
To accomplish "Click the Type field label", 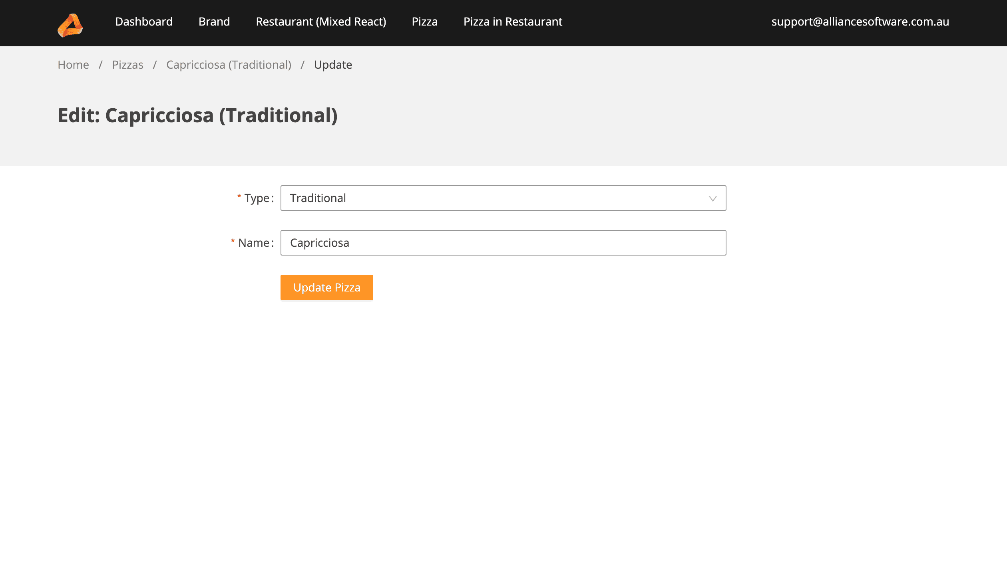I will (257, 198).
